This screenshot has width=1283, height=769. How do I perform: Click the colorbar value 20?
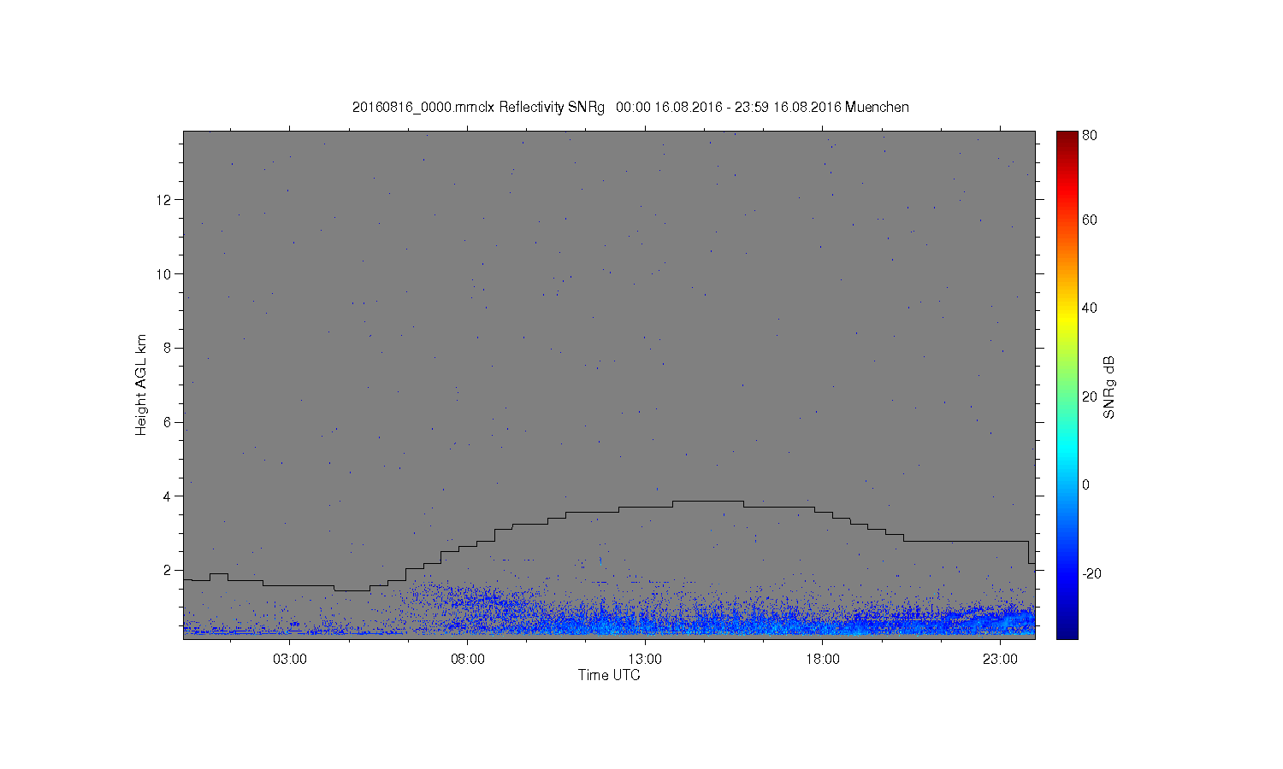pyautogui.click(x=1090, y=396)
